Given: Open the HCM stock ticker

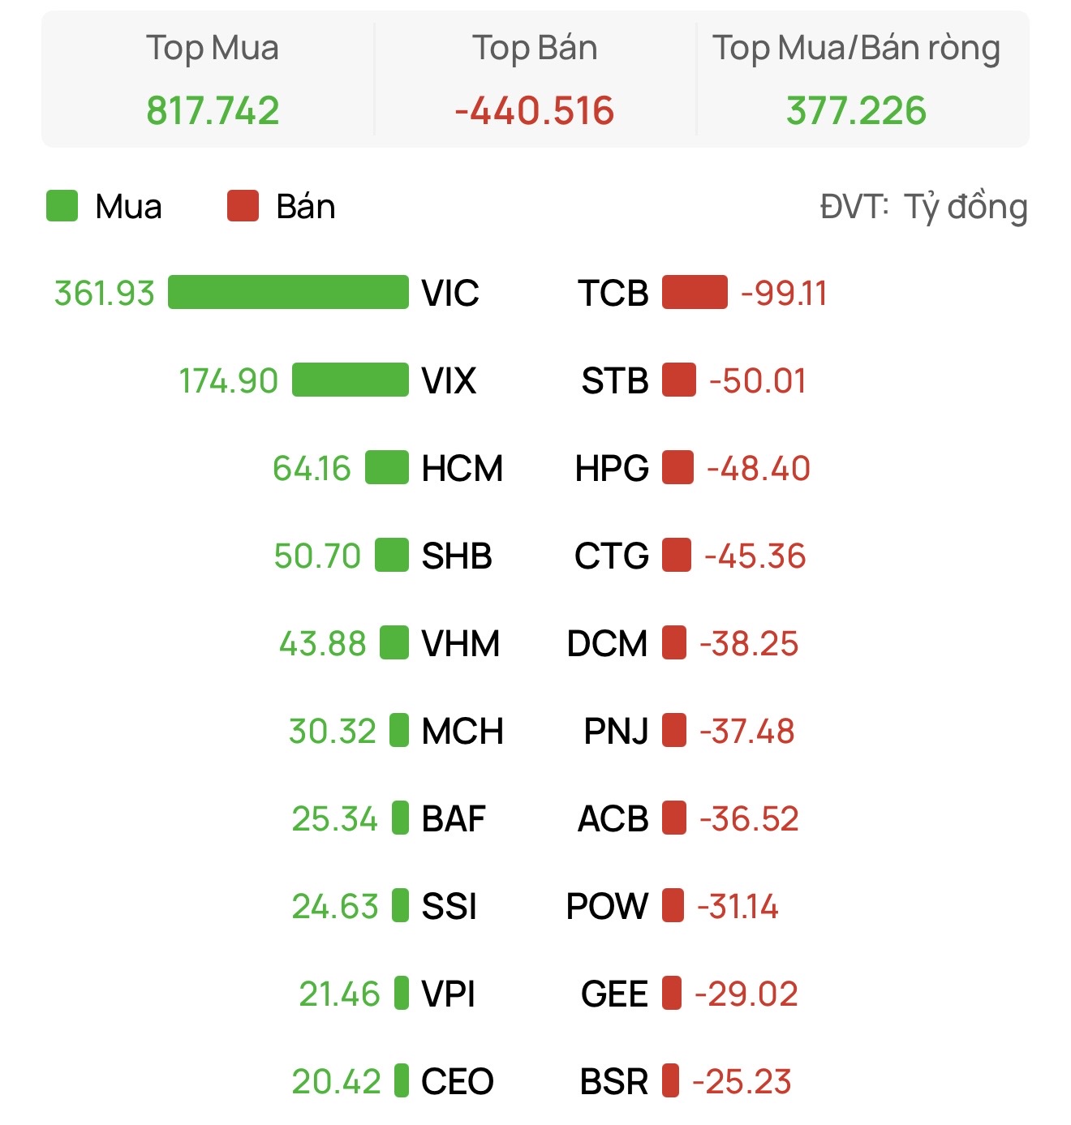Looking at the screenshot, I should (462, 469).
